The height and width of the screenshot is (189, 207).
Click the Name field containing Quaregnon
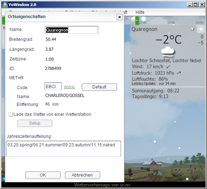click(71, 30)
